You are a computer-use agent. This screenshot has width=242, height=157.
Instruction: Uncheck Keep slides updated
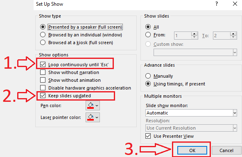pyautogui.click(x=43, y=96)
